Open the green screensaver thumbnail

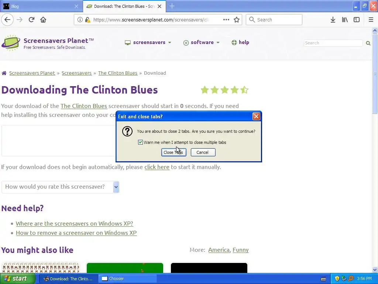pos(125,268)
